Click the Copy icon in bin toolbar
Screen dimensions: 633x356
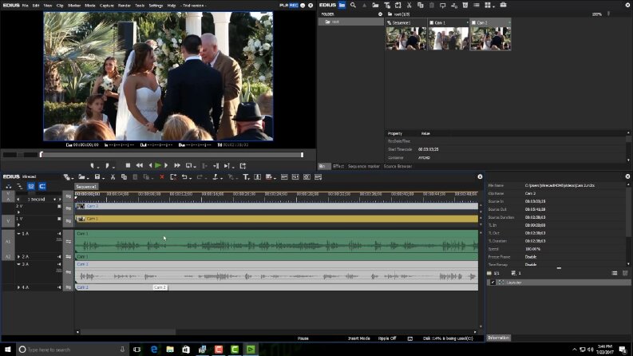(420, 5)
